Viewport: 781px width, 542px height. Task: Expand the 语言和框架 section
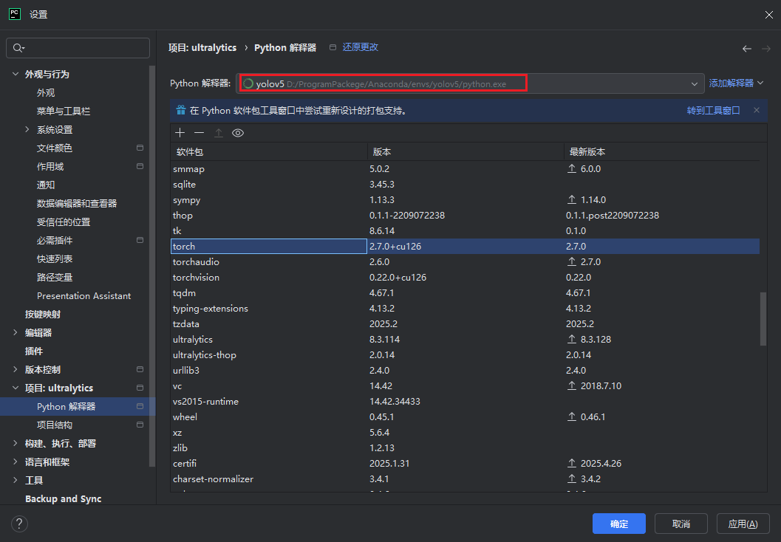coord(15,462)
